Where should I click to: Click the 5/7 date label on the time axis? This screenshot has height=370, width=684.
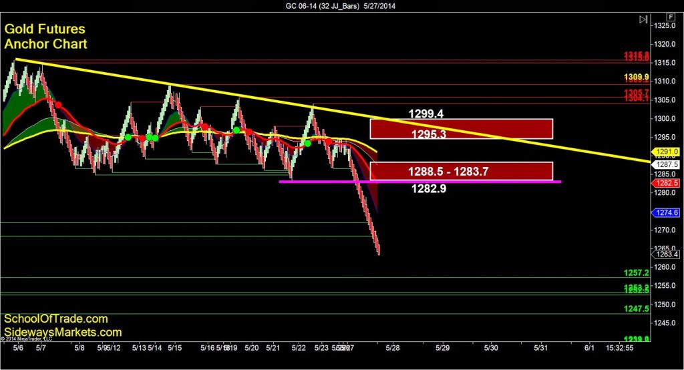pos(41,348)
